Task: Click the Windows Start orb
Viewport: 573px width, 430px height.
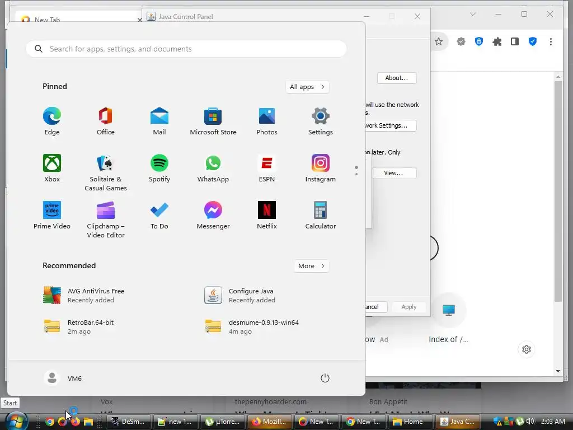Action: [x=16, y=422]
